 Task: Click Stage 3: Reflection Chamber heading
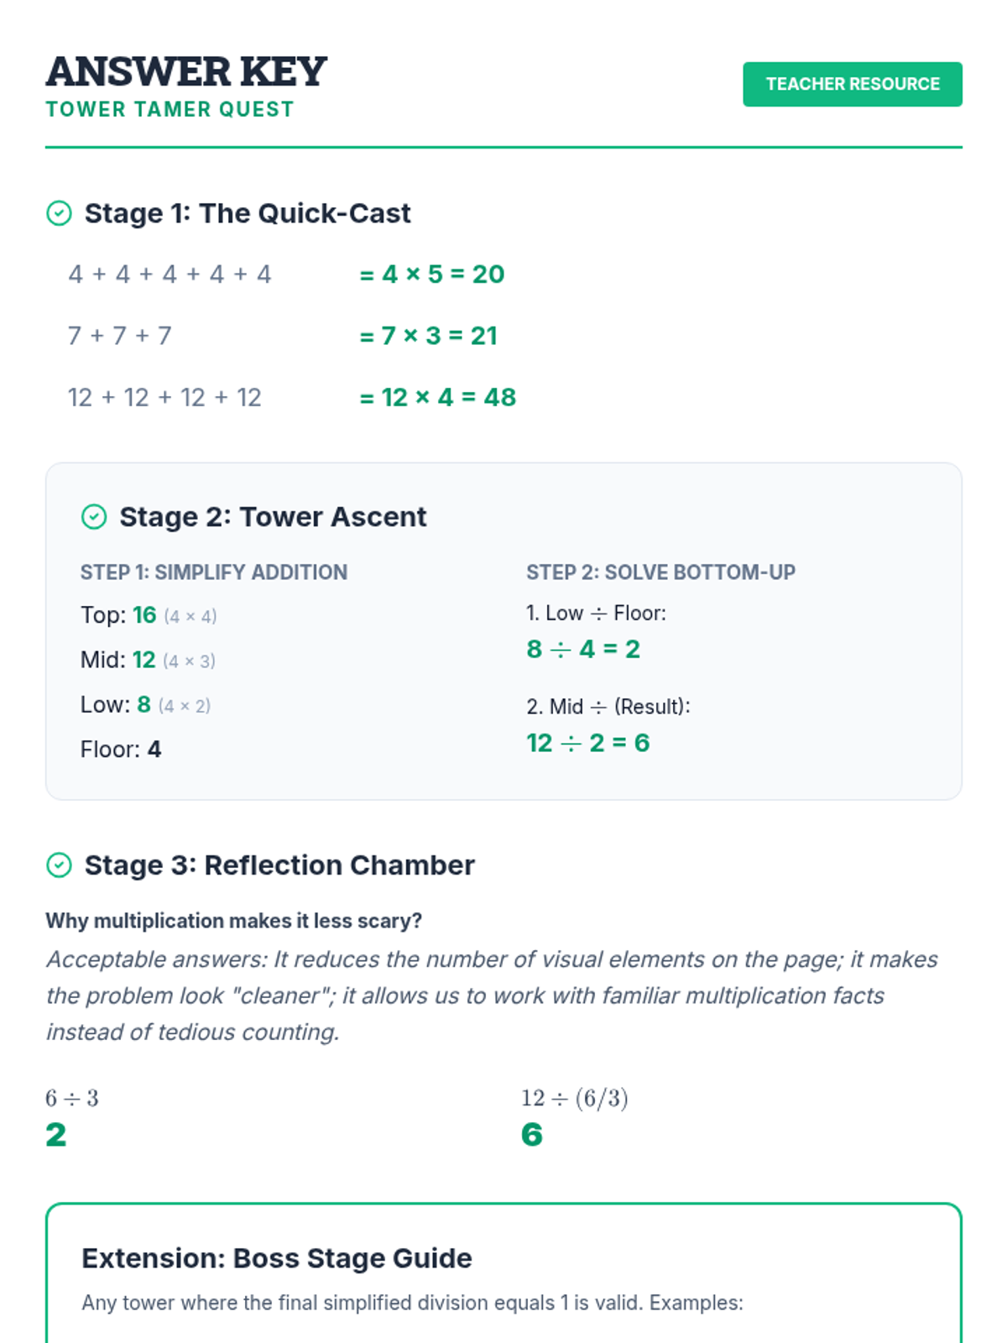pyautogui.click(x=279, y=865)
